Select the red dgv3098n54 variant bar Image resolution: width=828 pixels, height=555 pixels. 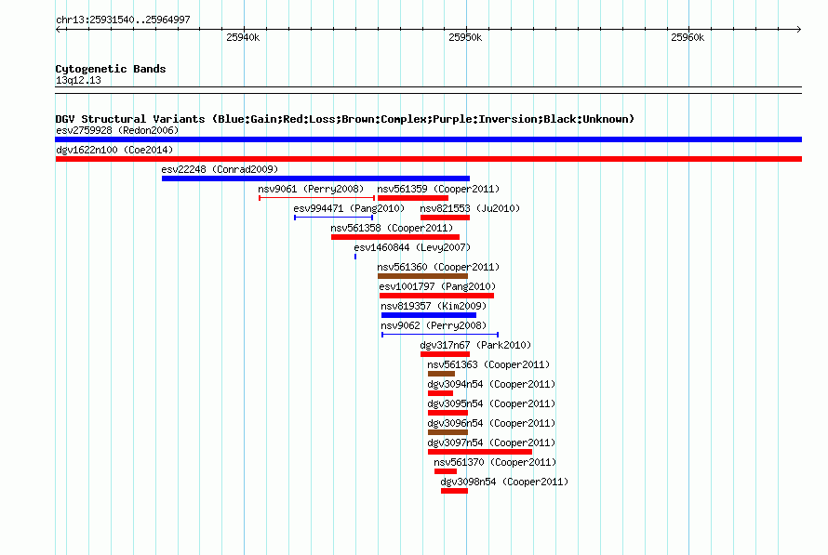(x=455, y=491)
